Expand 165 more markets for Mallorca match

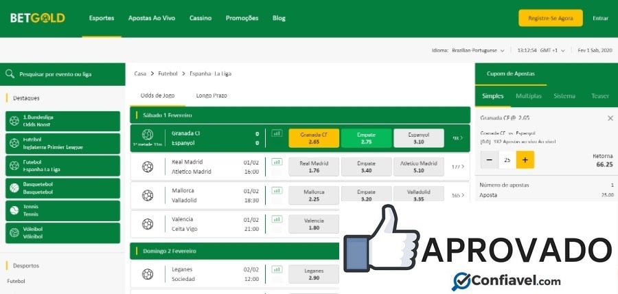[457, 195]
